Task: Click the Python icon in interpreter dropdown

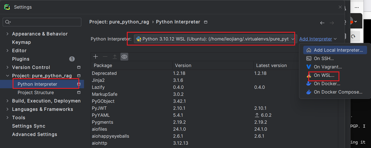Action: (x=139, y=39)
